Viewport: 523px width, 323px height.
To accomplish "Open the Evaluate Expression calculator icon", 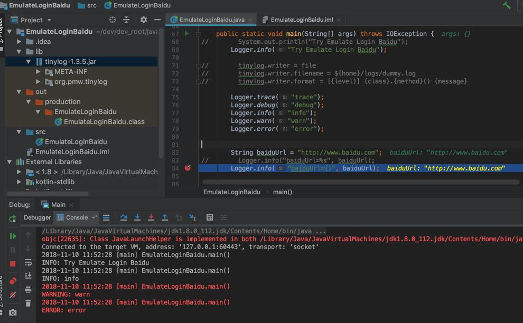I will (210, 217).
